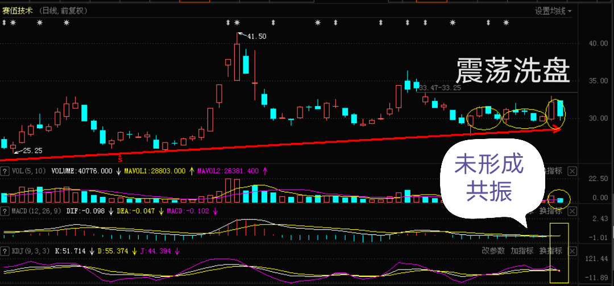Click the 35.00 price axis label
This screenshot has width=614, height=286.
point(598,81)
